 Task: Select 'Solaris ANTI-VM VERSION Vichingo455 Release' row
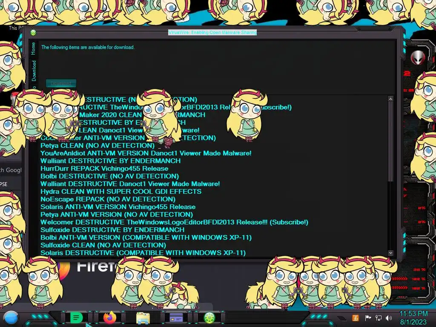coord(118,207)
